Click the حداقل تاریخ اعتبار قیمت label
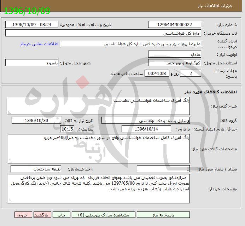 (215, 129)
